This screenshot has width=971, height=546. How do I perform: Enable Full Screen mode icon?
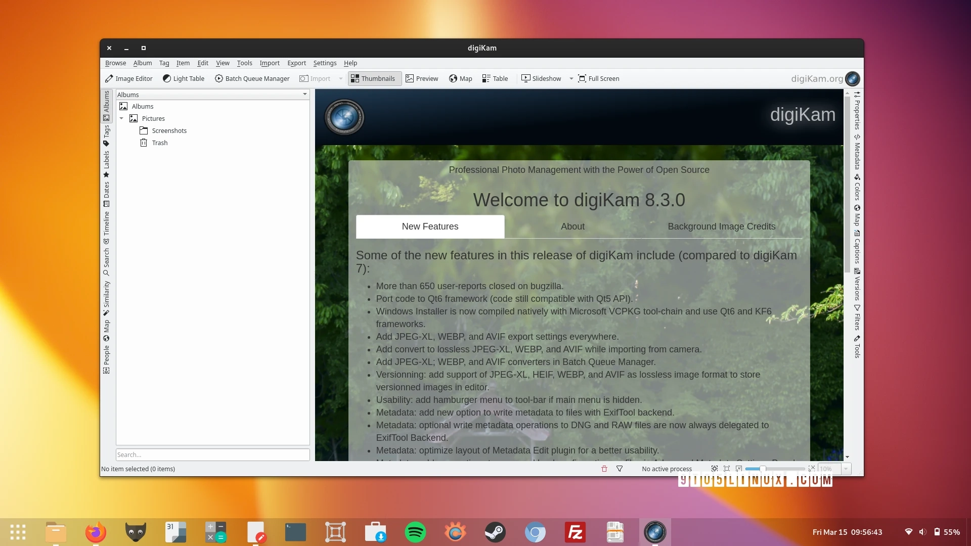click(x=582, y=78)
